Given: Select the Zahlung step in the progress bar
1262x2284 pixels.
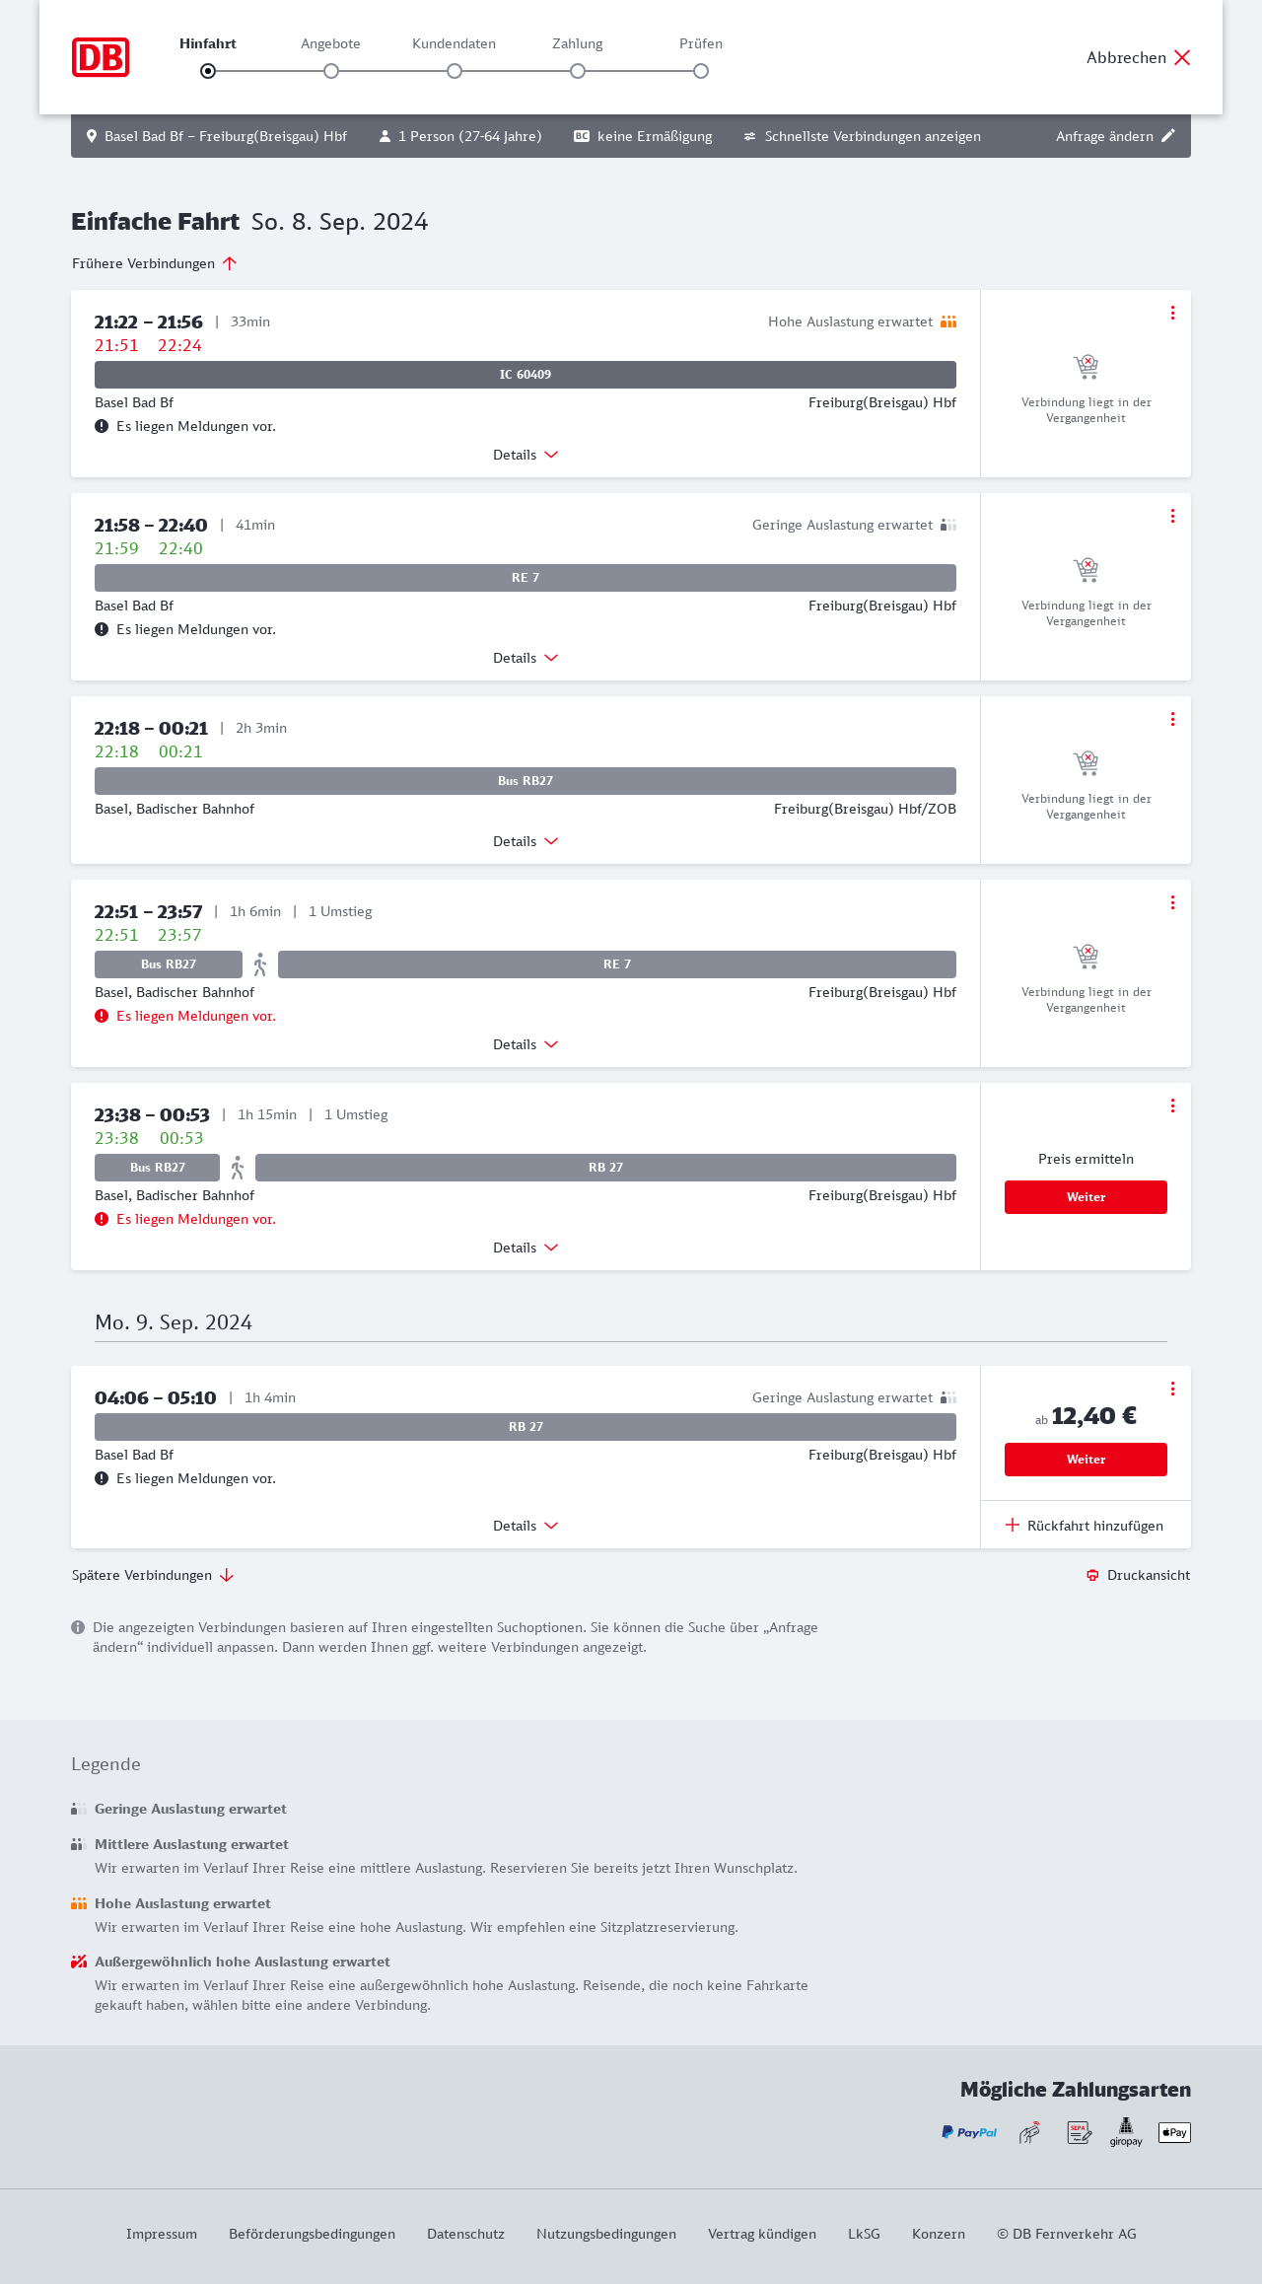Looking at the screenshot, I should (x=578, y=70).
